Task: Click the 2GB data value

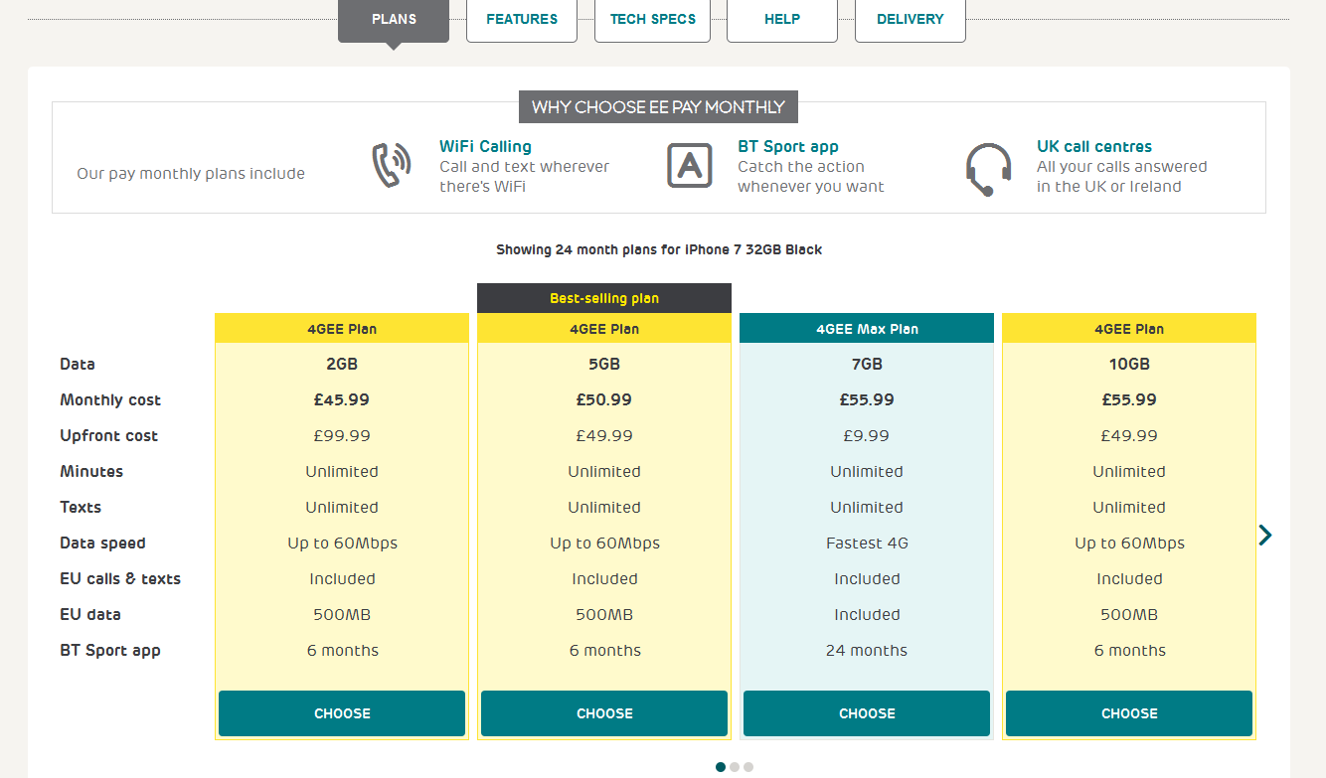Action: [342, 365]
